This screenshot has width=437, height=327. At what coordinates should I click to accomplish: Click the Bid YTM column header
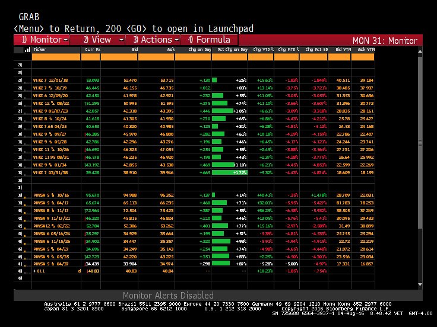pos(343,50)
